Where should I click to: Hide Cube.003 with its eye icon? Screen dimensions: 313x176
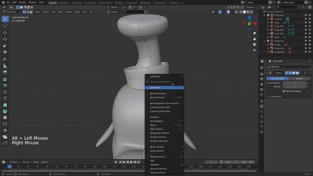coord(310,34)
